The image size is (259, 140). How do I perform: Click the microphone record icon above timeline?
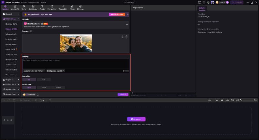point(209,100)
